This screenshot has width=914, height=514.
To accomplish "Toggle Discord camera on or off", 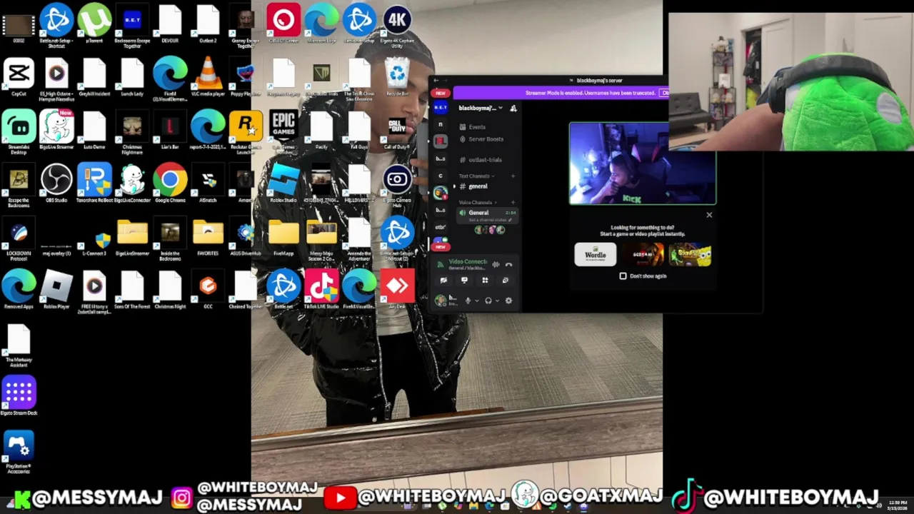I will tap(443, 281).
